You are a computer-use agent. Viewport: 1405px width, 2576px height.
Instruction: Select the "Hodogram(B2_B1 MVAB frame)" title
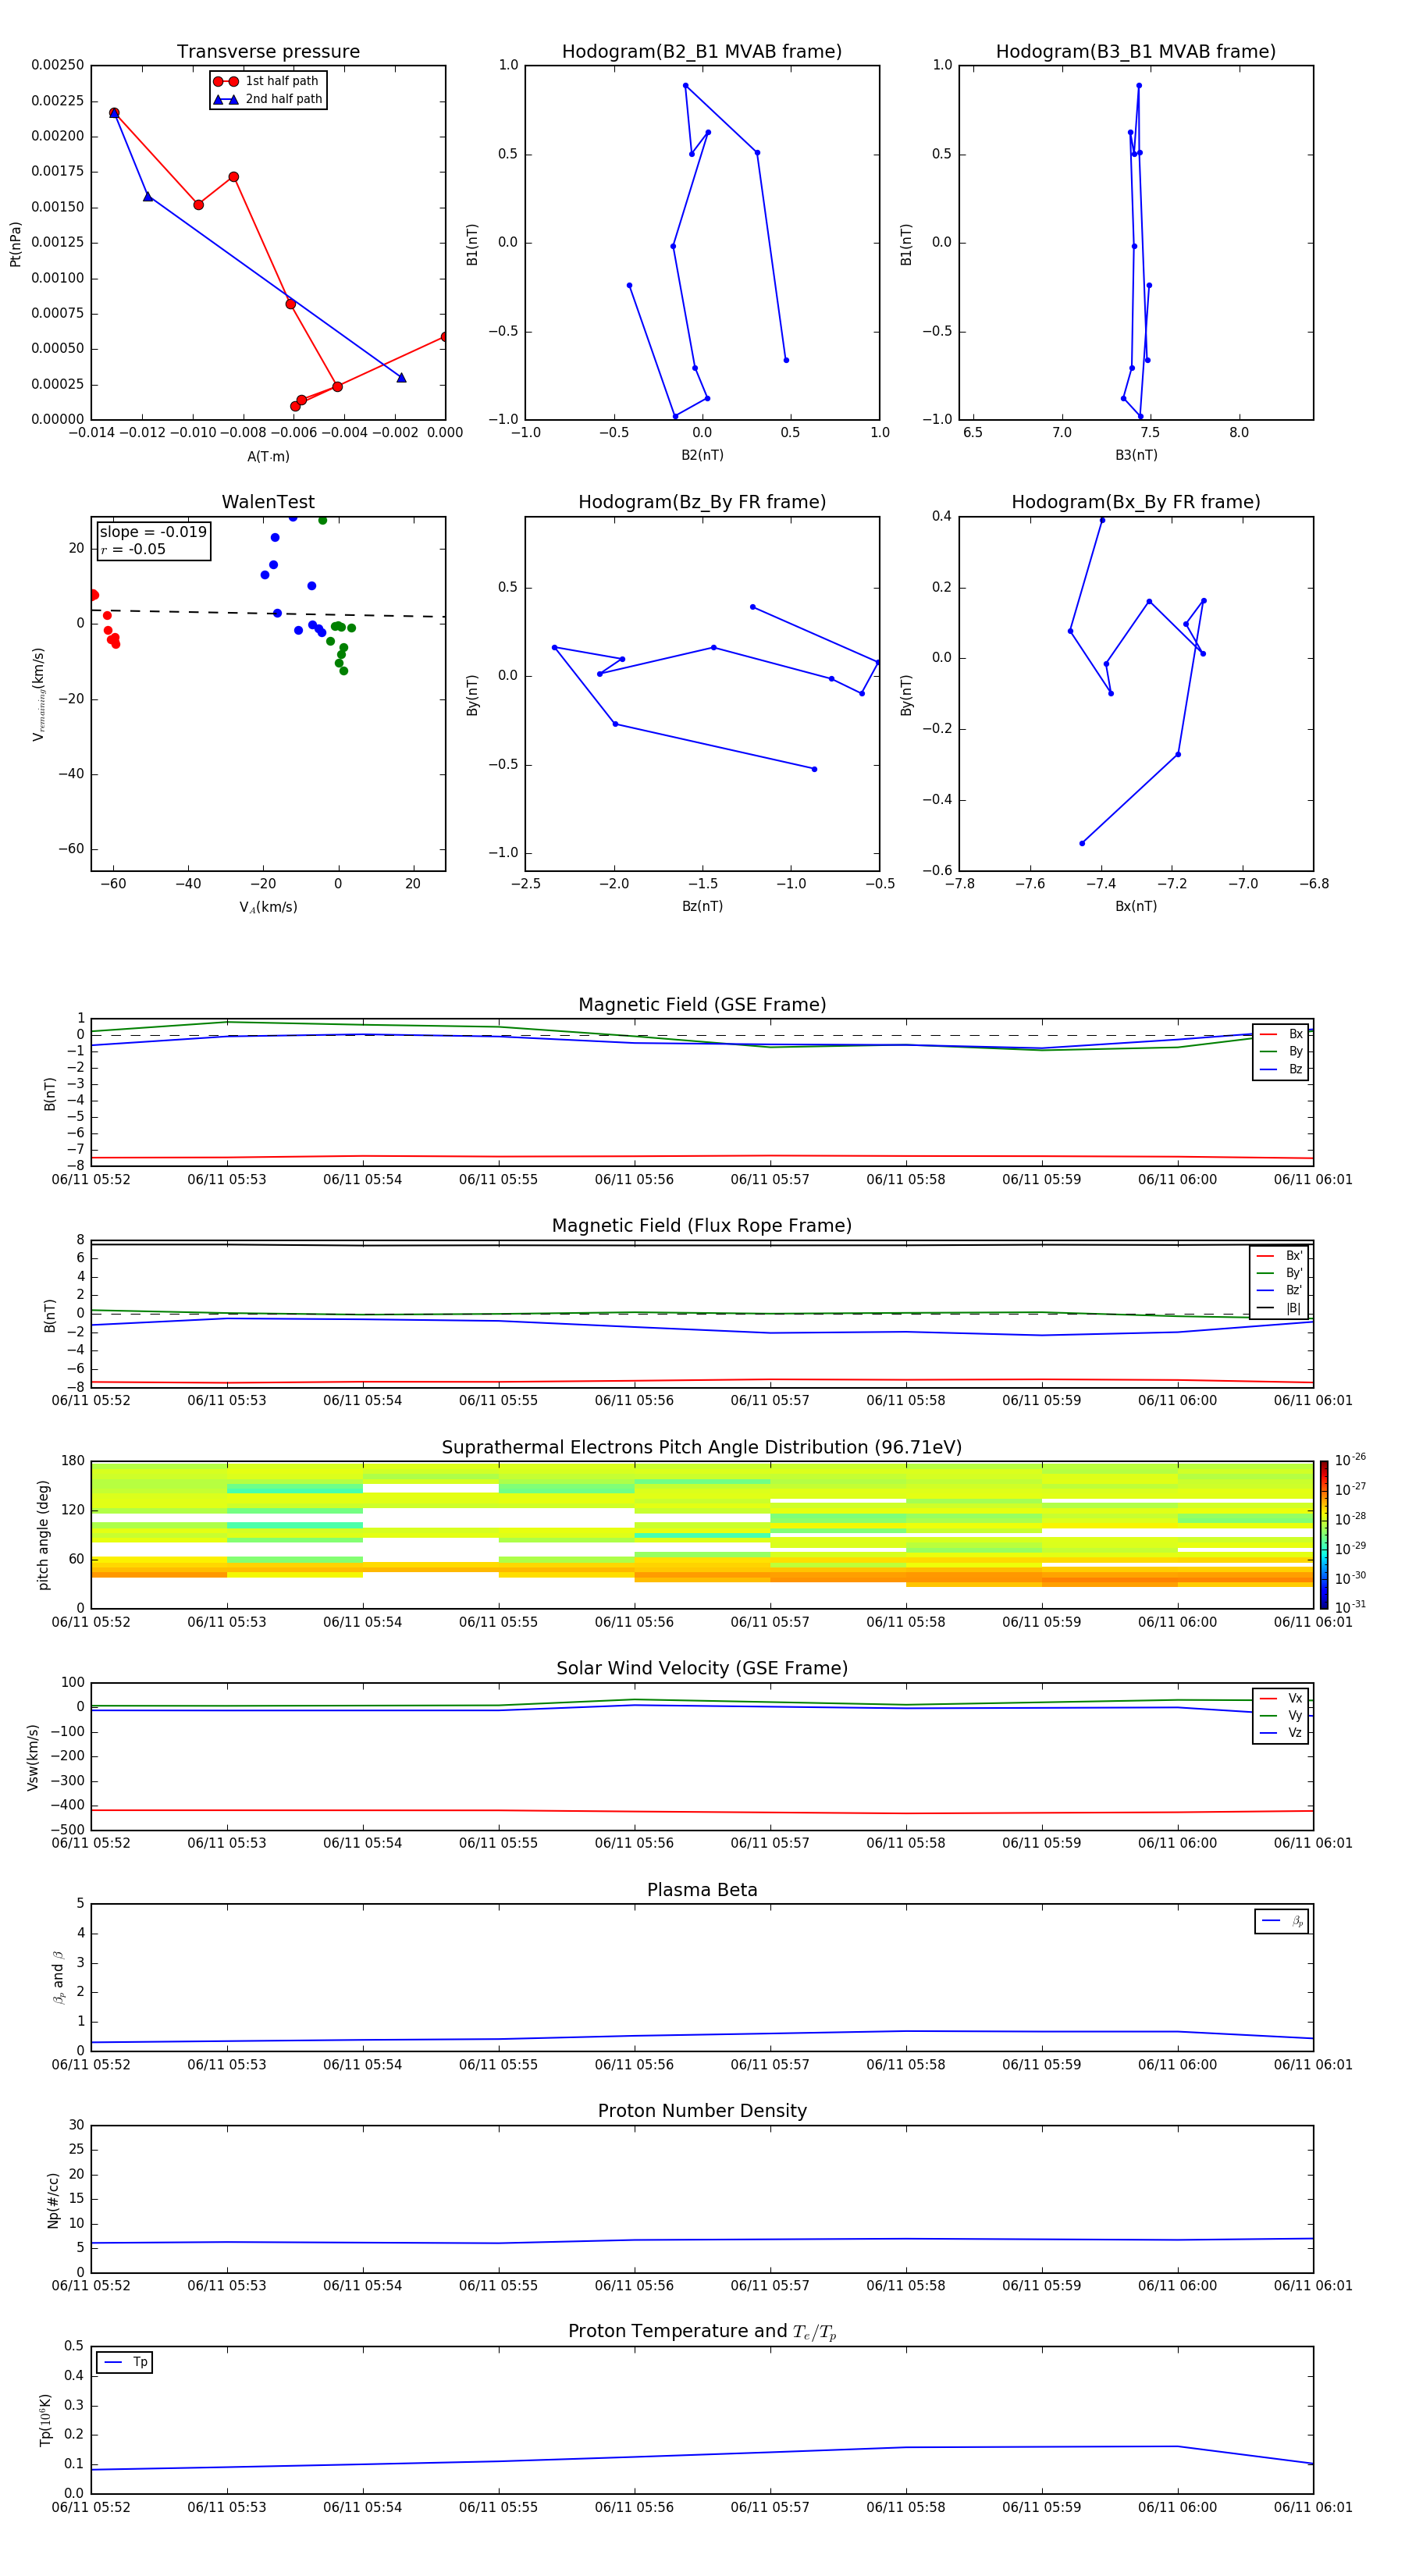[702, 51]
